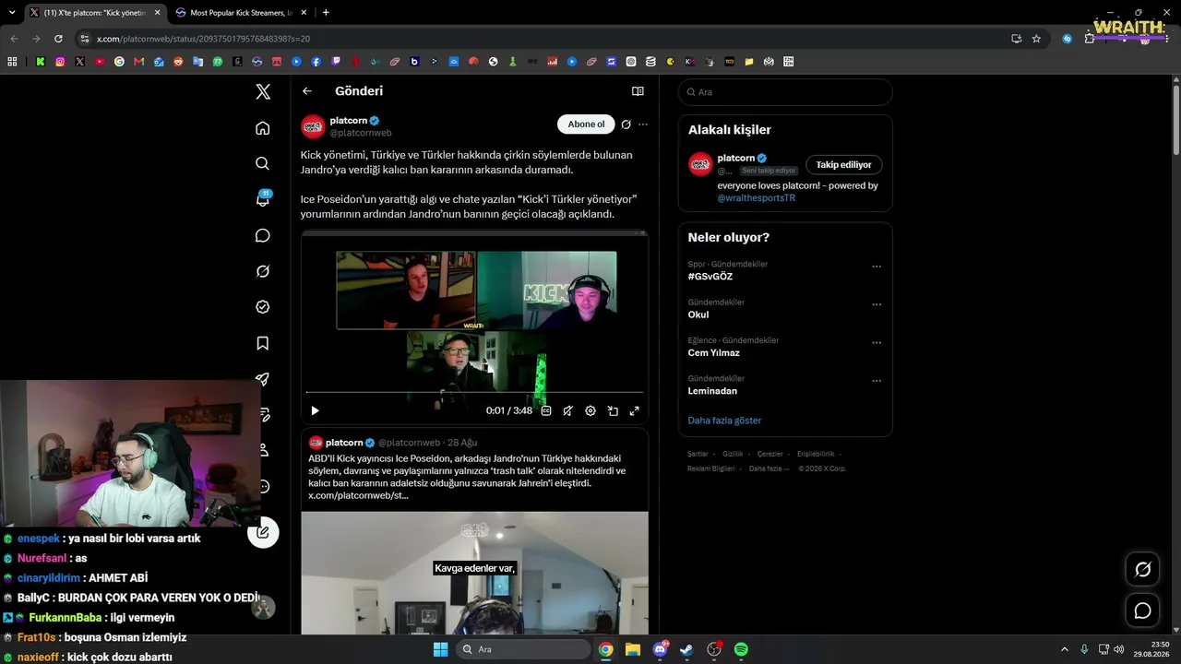This screenshot has height=664, width=1181.
Task: Open the #GSvGÖZ trending topic
Action: click(710, 277)
